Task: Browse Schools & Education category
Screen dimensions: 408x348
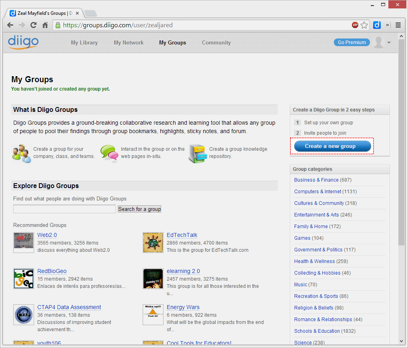Action: pos(317,331)
